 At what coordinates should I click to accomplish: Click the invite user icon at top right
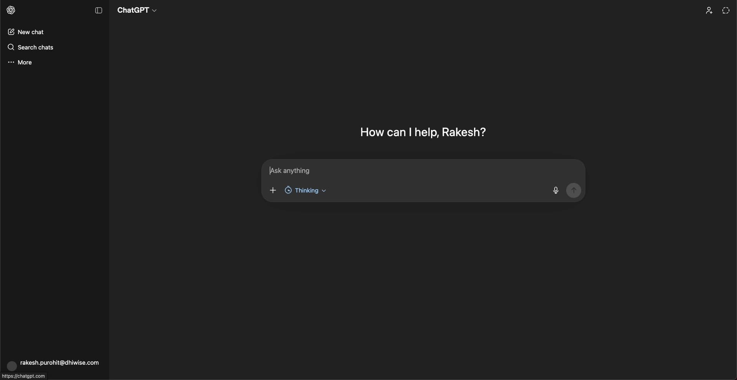[x=709, y=10]
